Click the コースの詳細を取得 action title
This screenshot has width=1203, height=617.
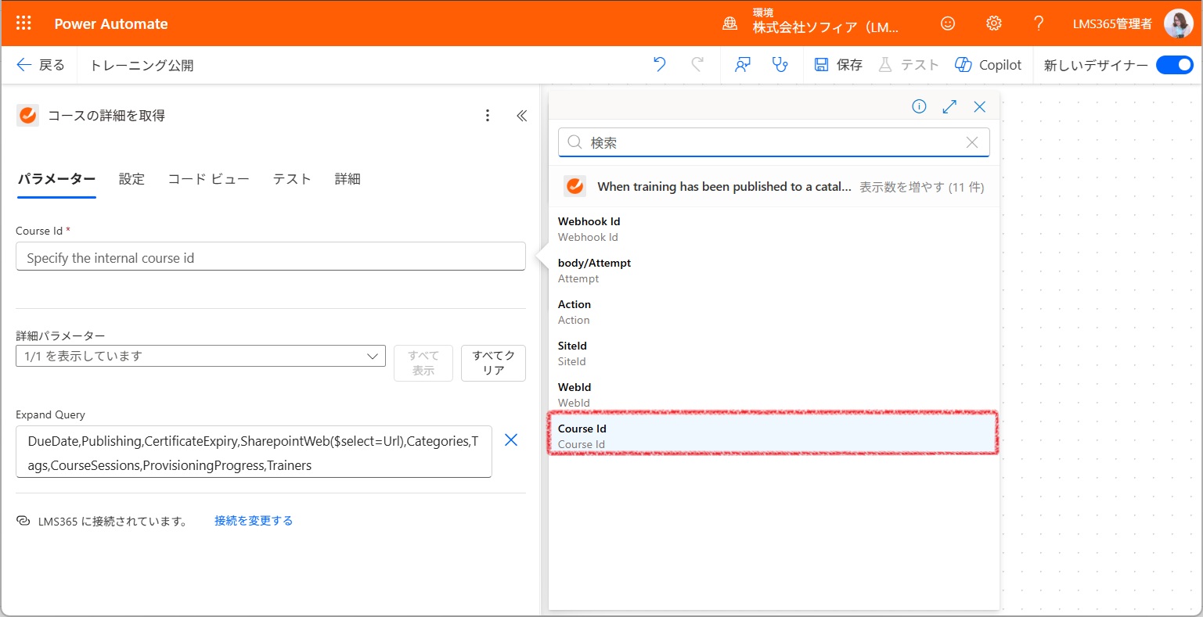point(106,116)
